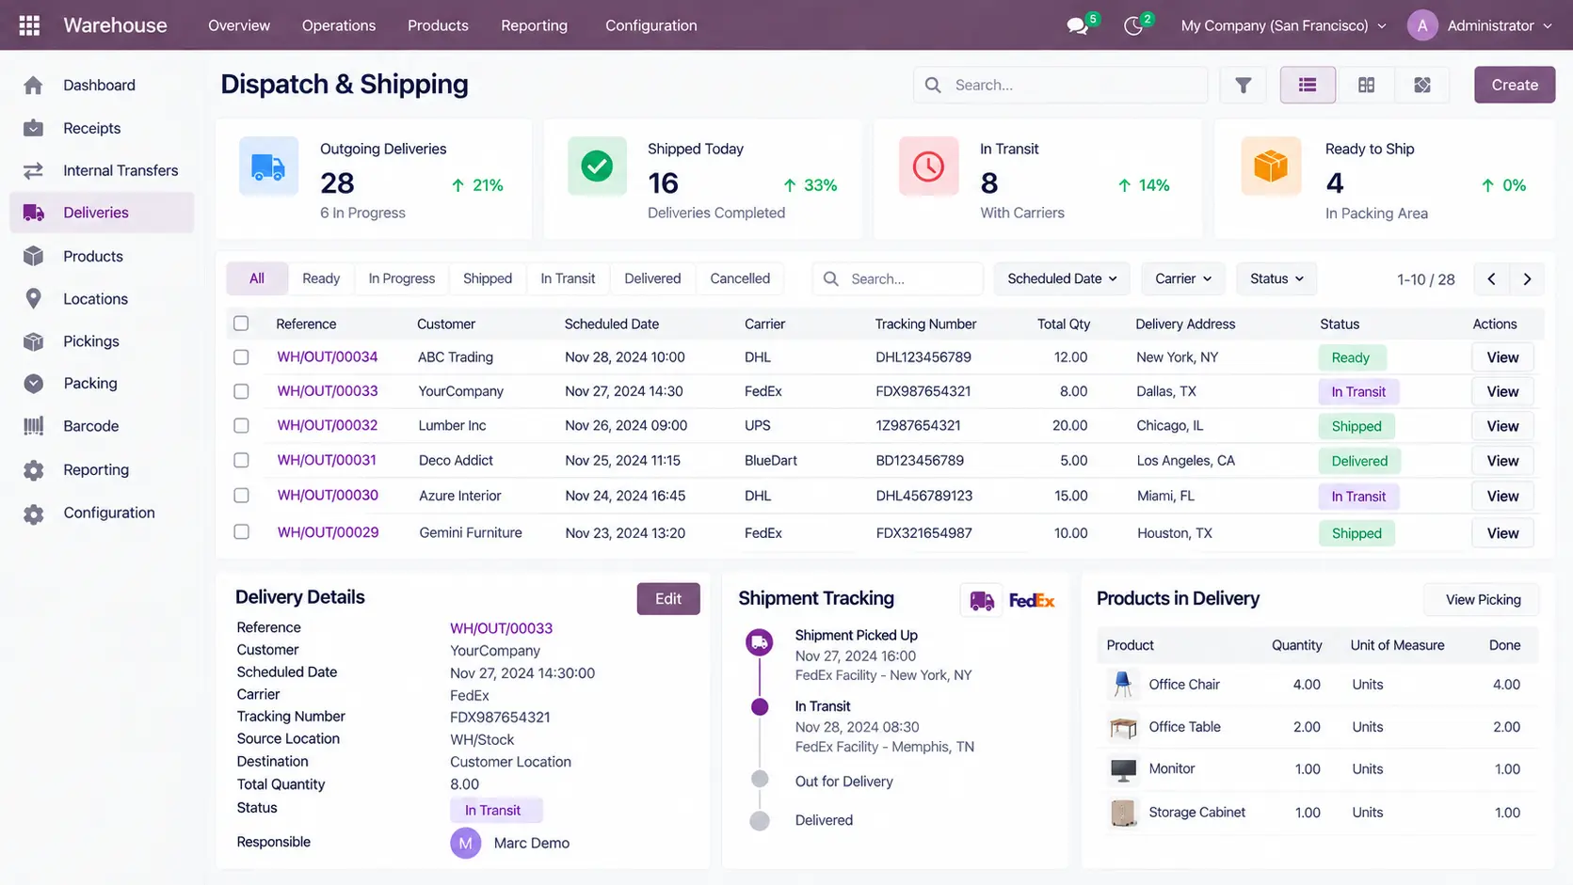1573x885 pixels.
Task: Click the Dashboard home icon
Action: click(33, 86)
